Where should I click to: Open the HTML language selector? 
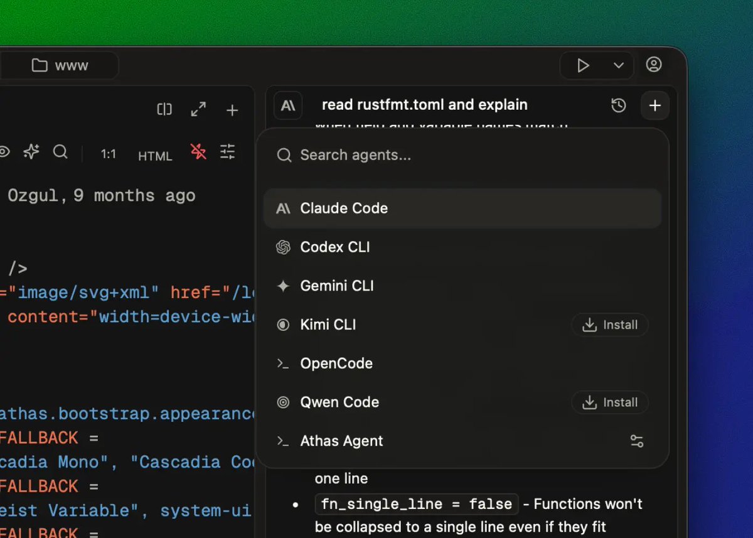tap(155, 156)
